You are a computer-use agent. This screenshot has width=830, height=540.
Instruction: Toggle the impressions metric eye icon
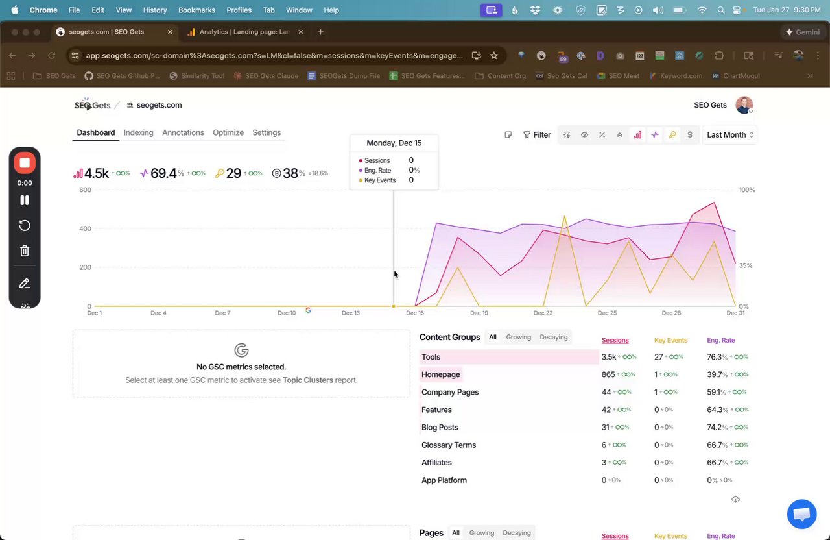coord(584,135)
